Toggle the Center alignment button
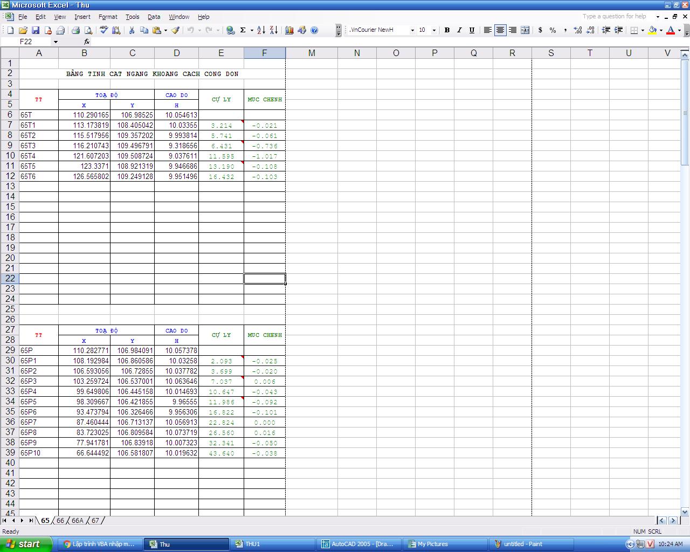Screen dimensions: 690x552 tap(500, 30)
